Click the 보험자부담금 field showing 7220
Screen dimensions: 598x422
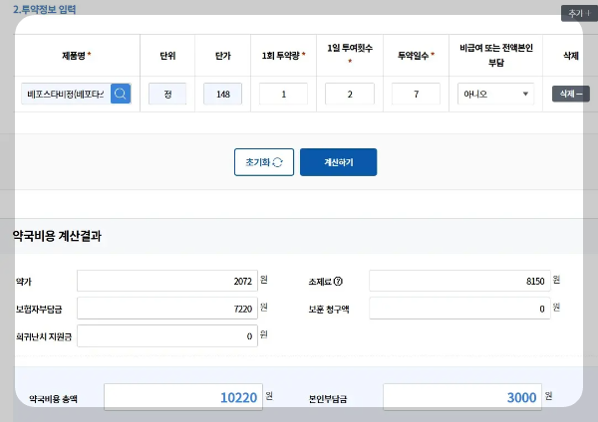click(167, 309)
